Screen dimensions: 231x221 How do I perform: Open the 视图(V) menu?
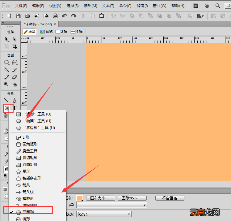coord(55,6)
